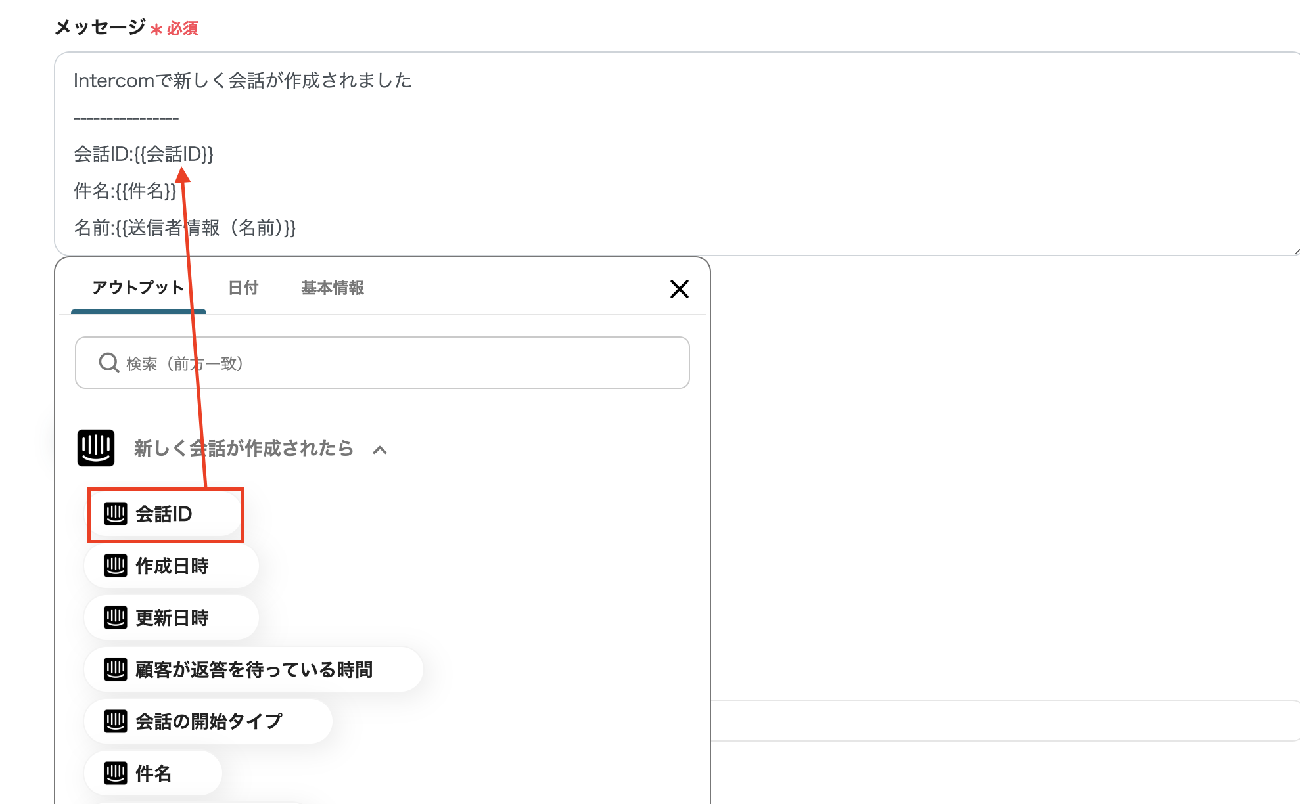Click the Intercom icon on 会話の開始タイプ

pos(116,721)
